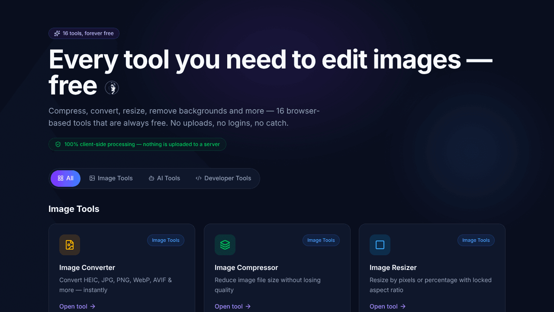Switch to the AI Tools filter tab
The image size is (554, 312).
point(164,179)
